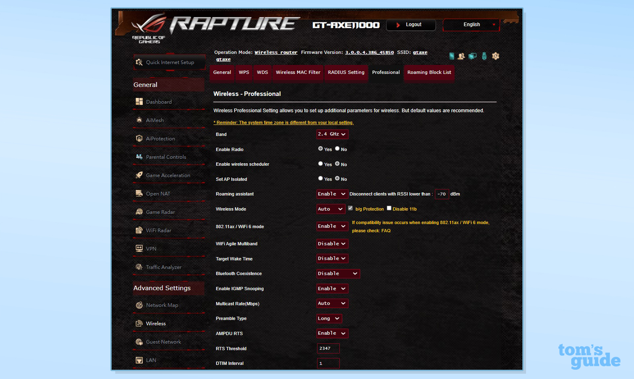Click the DTIM Interval field

[x=328, y=363]
